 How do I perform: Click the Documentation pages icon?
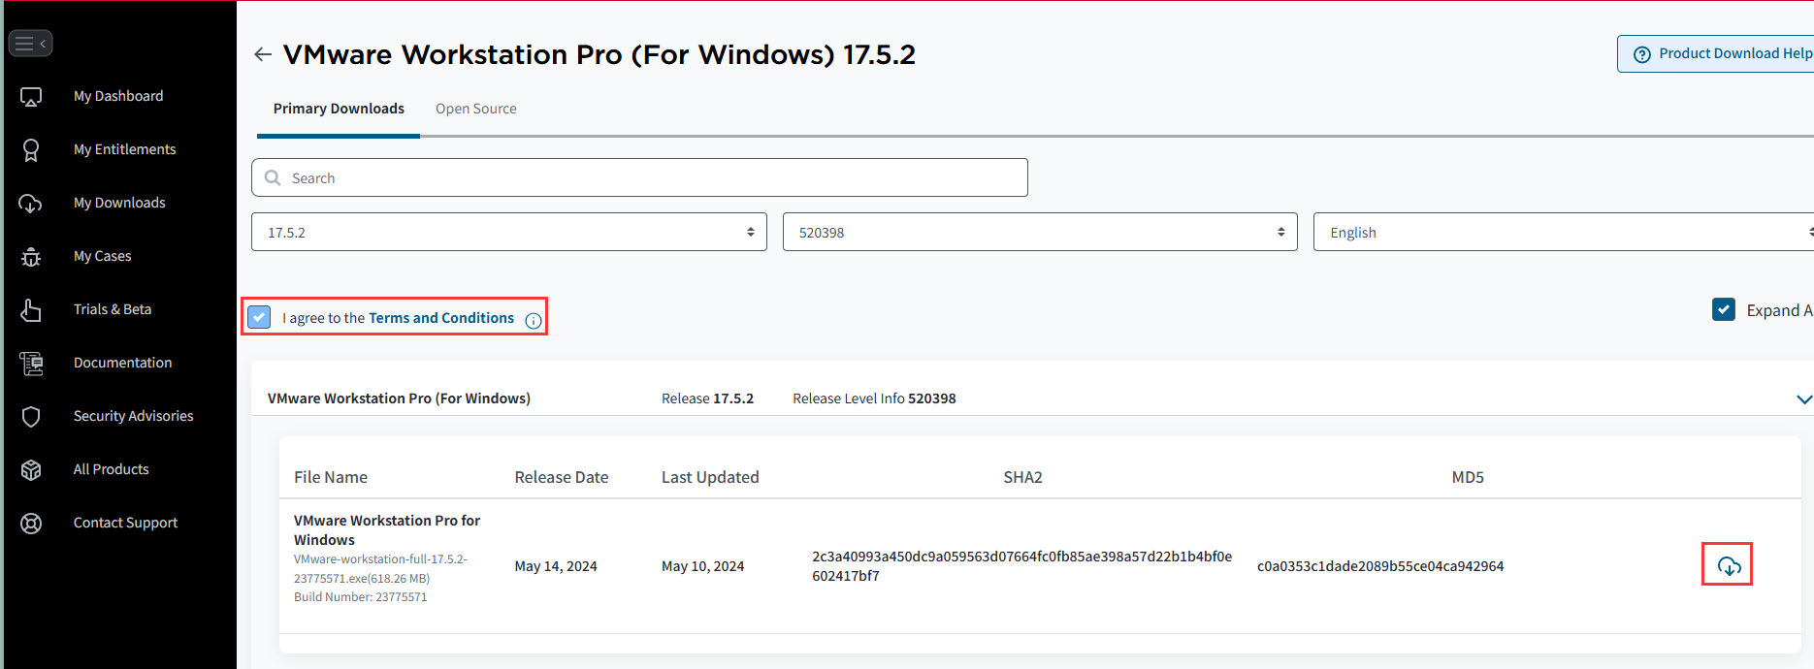click(31, 364)
